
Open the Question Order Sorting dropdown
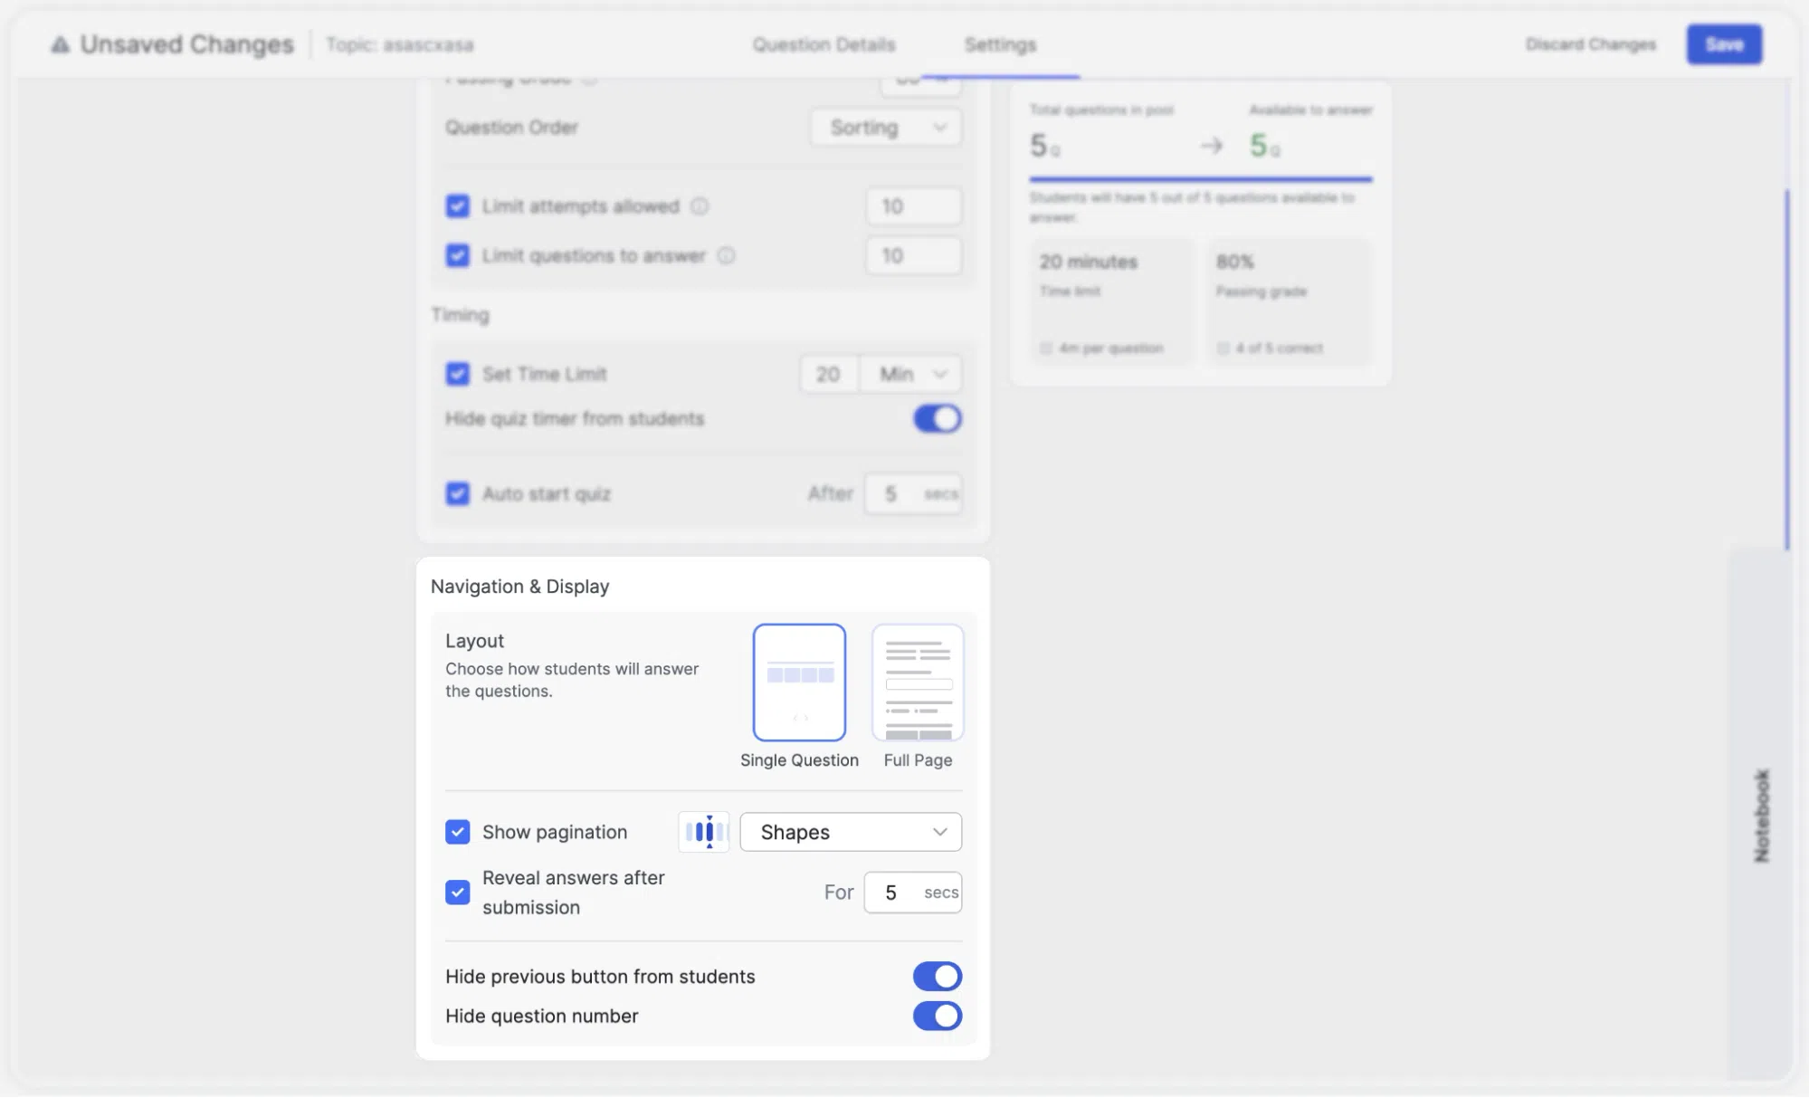tap(886, 128)
